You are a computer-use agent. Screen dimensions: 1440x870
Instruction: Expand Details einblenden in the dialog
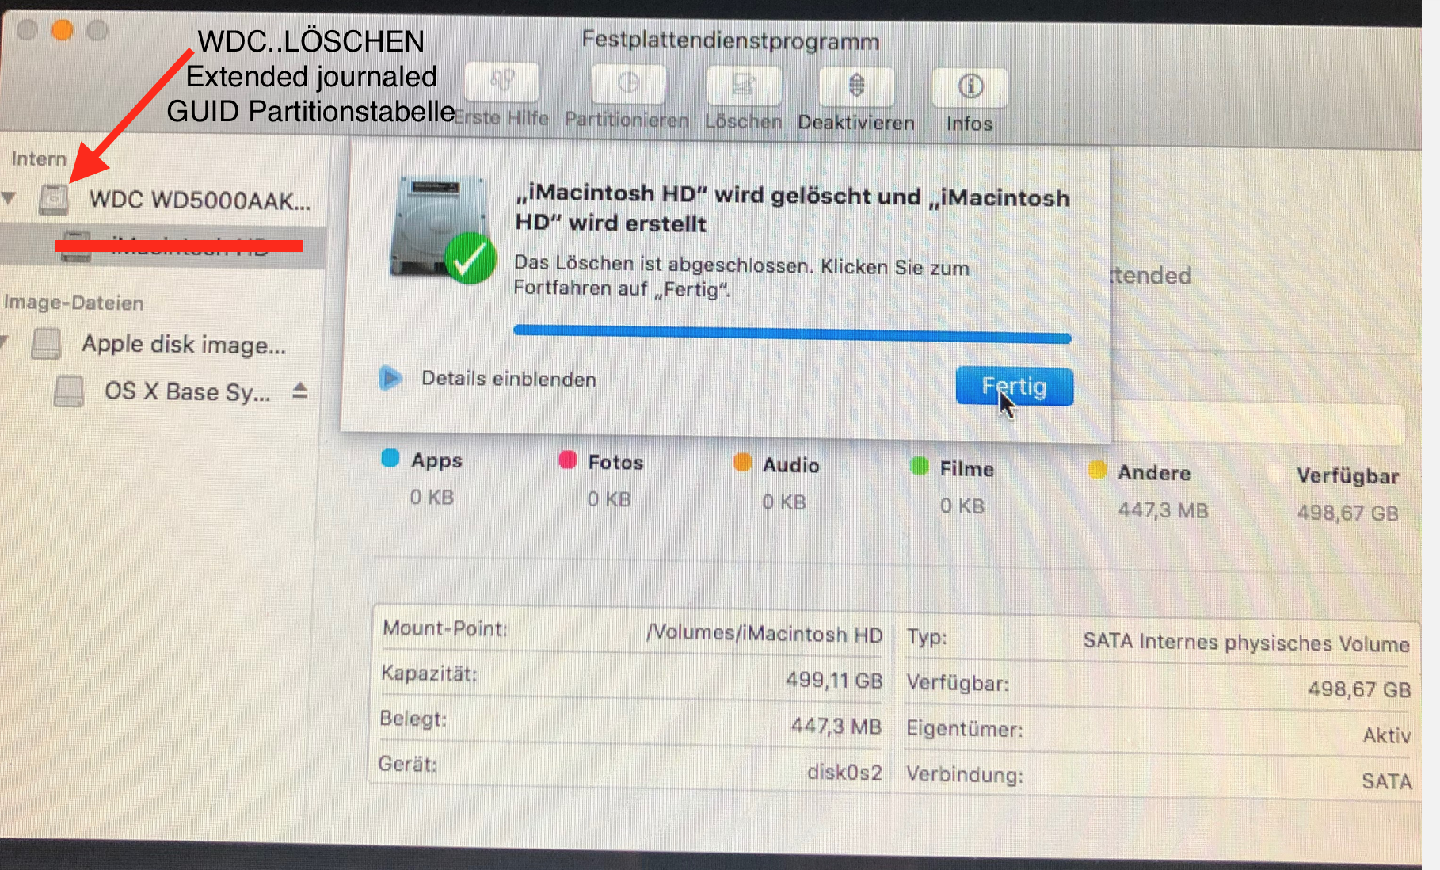pyautogui.click(x=390, y=379)
